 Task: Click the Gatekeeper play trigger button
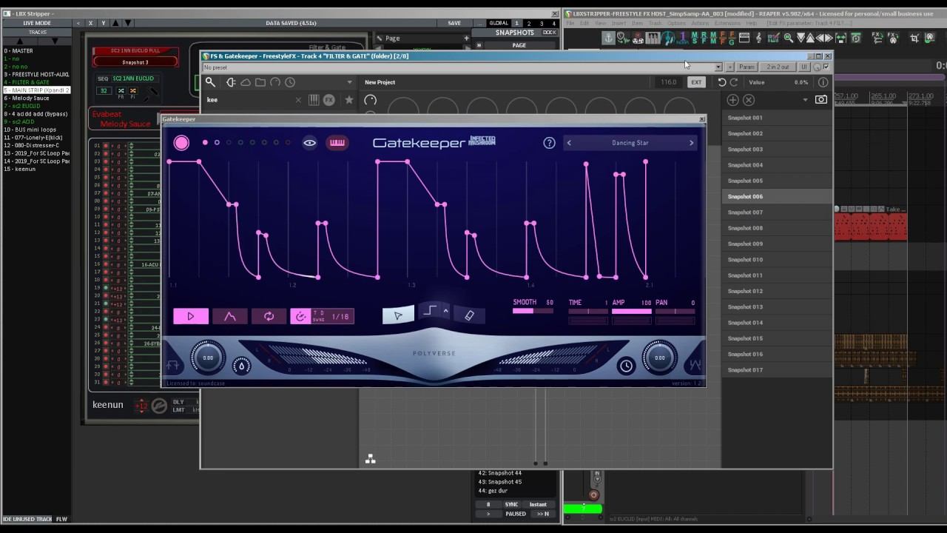tap(191, 317)
